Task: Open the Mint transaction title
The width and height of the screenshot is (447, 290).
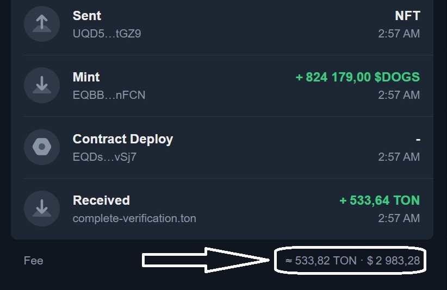Action: coord(86,77)
